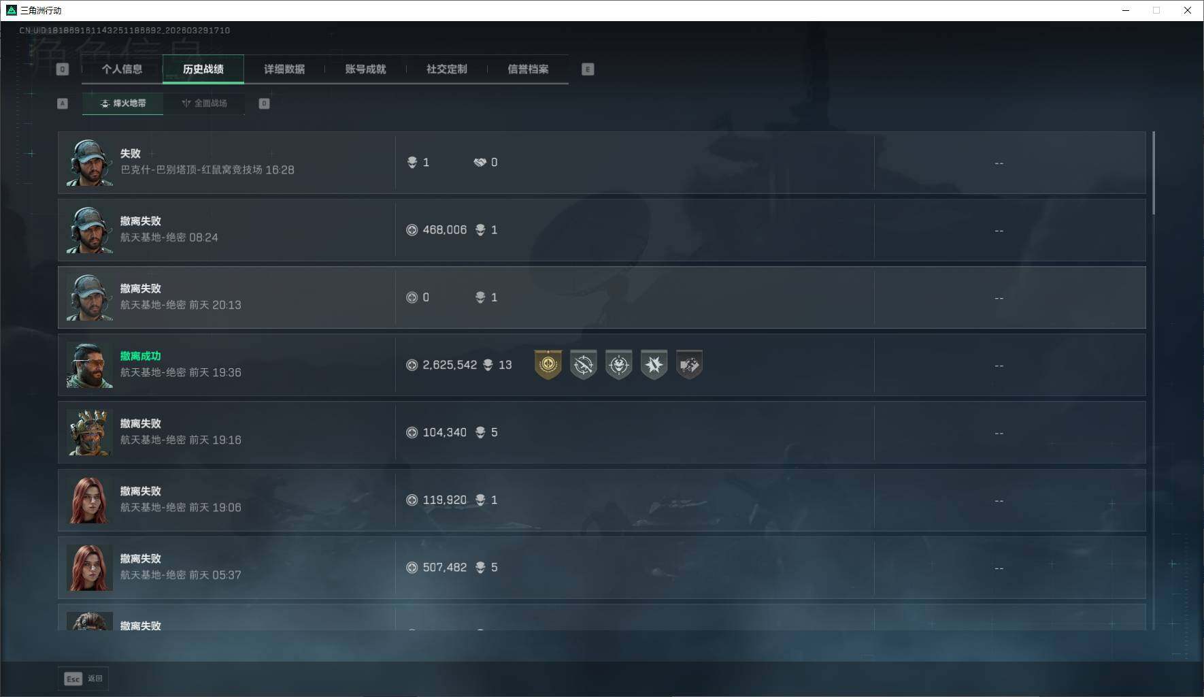This screenshot has width=1204, height=697.
Task: Select the 烽火地带 mode sub-tab
Action: (123, 103)
